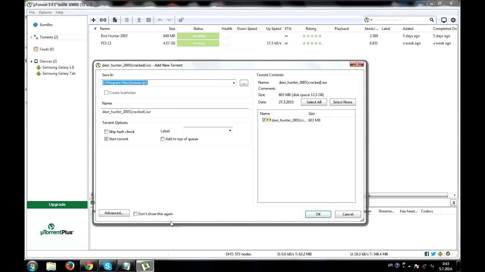
Task: Click the Add Torrent plus icon
Action: click(x=94, y=20)
